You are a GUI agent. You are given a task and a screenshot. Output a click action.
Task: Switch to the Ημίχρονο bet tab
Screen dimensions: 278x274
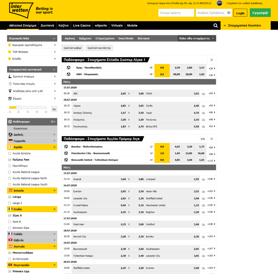(85, 38)
